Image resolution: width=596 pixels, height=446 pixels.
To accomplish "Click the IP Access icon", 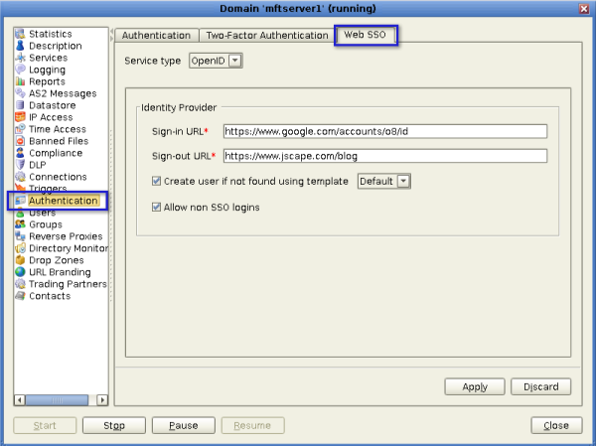I will [x=20, y=117].
